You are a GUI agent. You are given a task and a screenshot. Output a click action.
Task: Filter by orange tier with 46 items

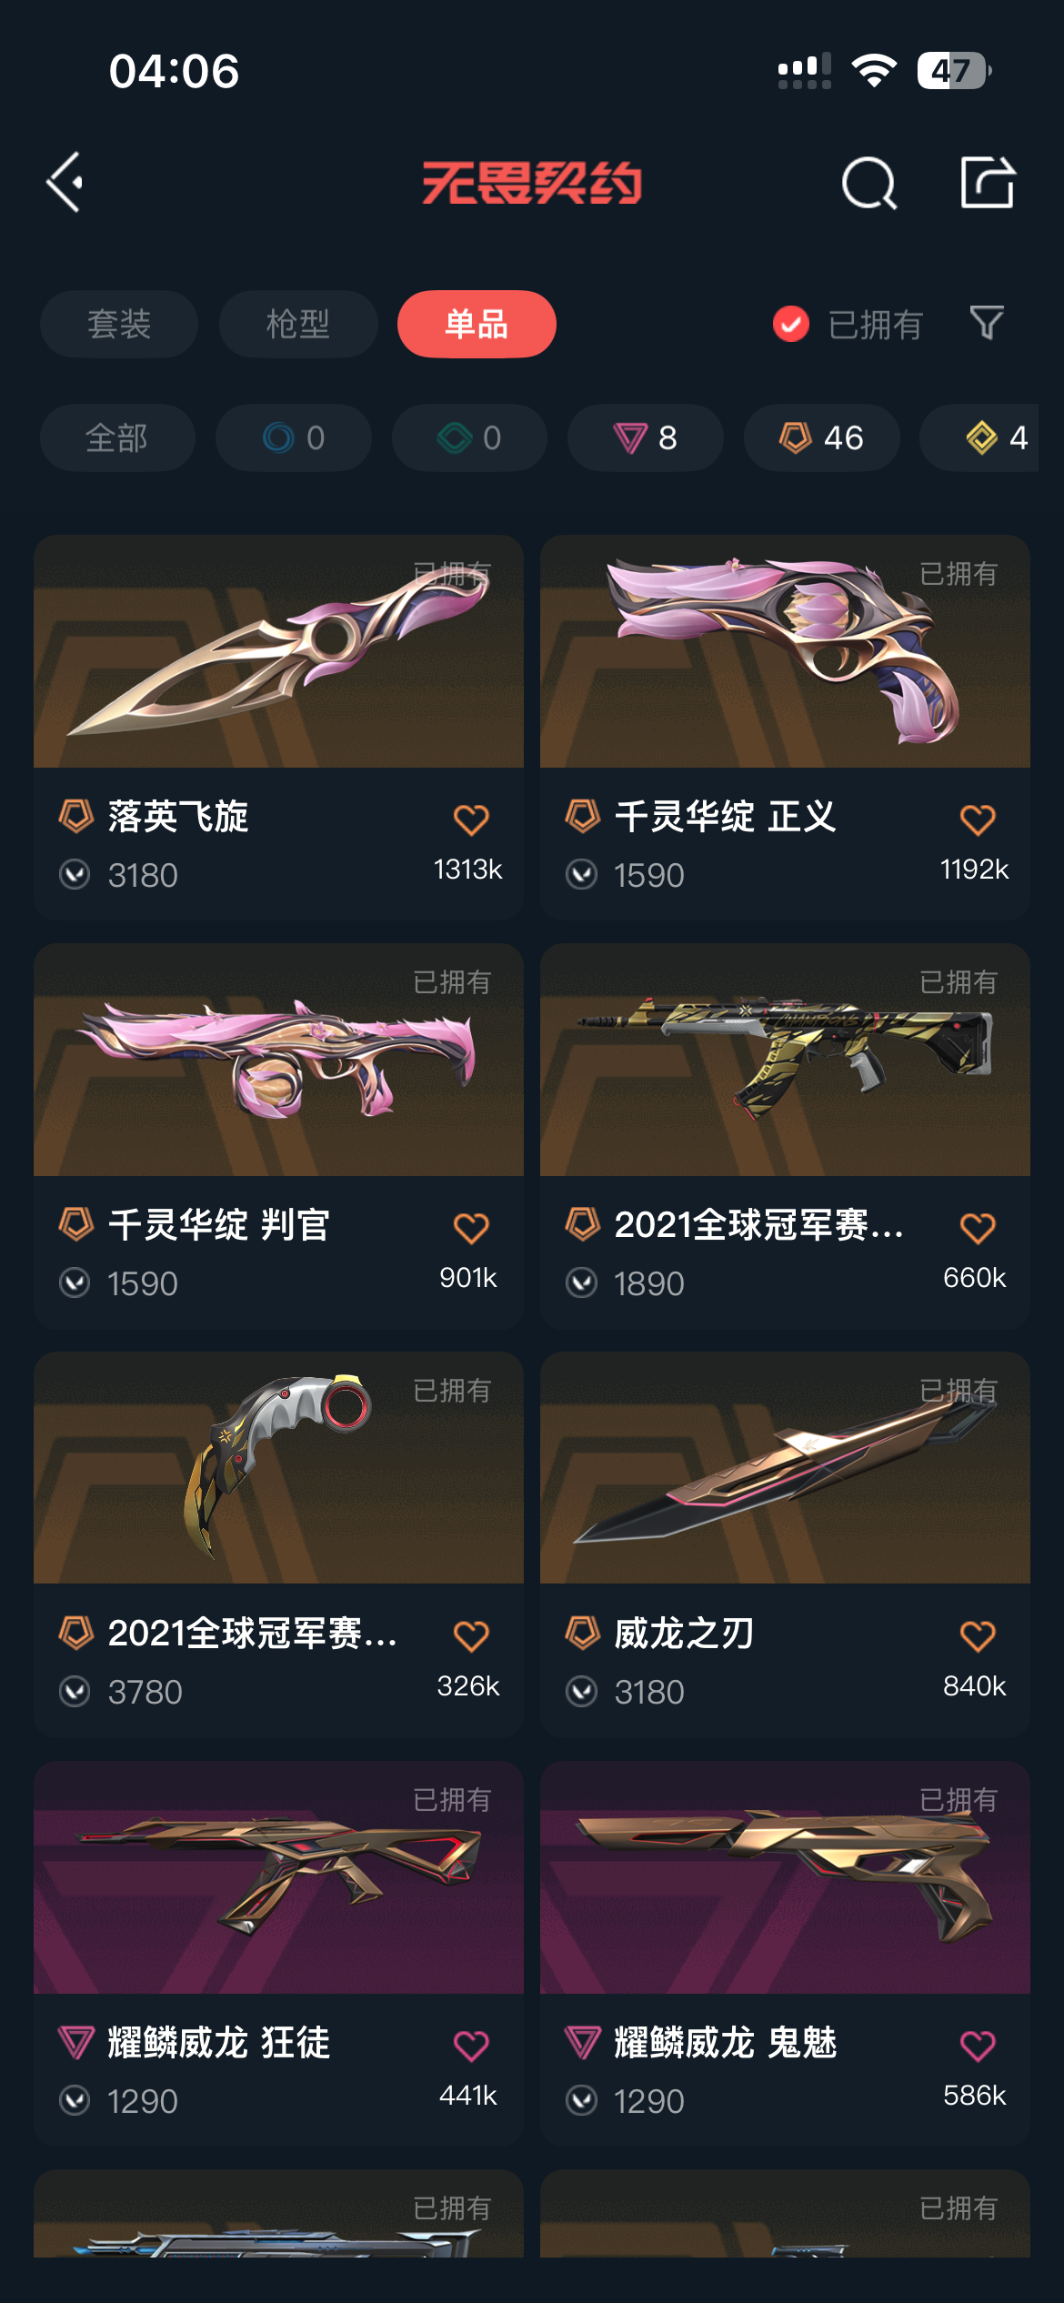(822, 437)
